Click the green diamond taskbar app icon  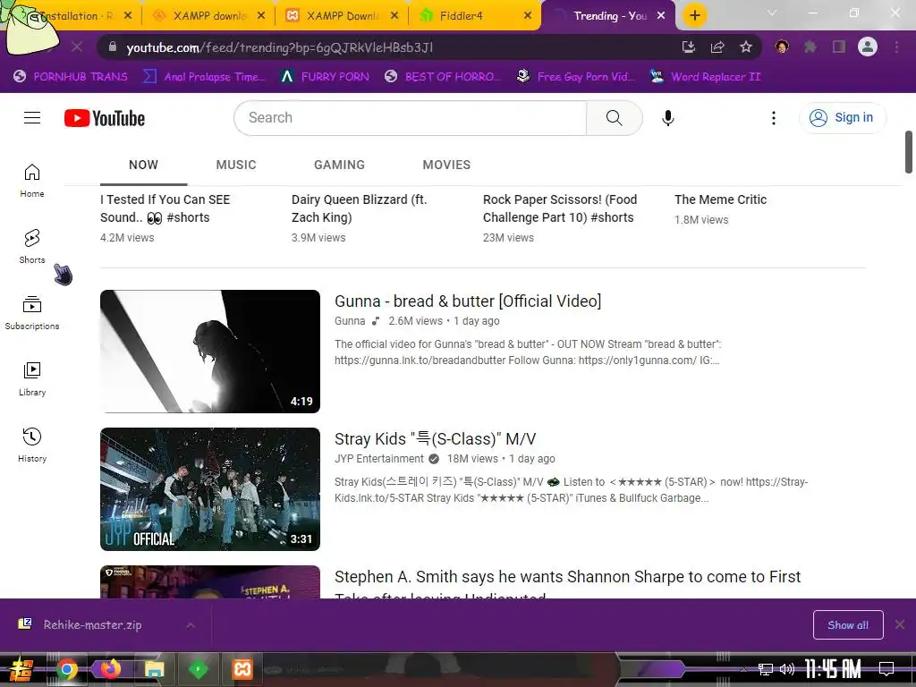(198, 669)
